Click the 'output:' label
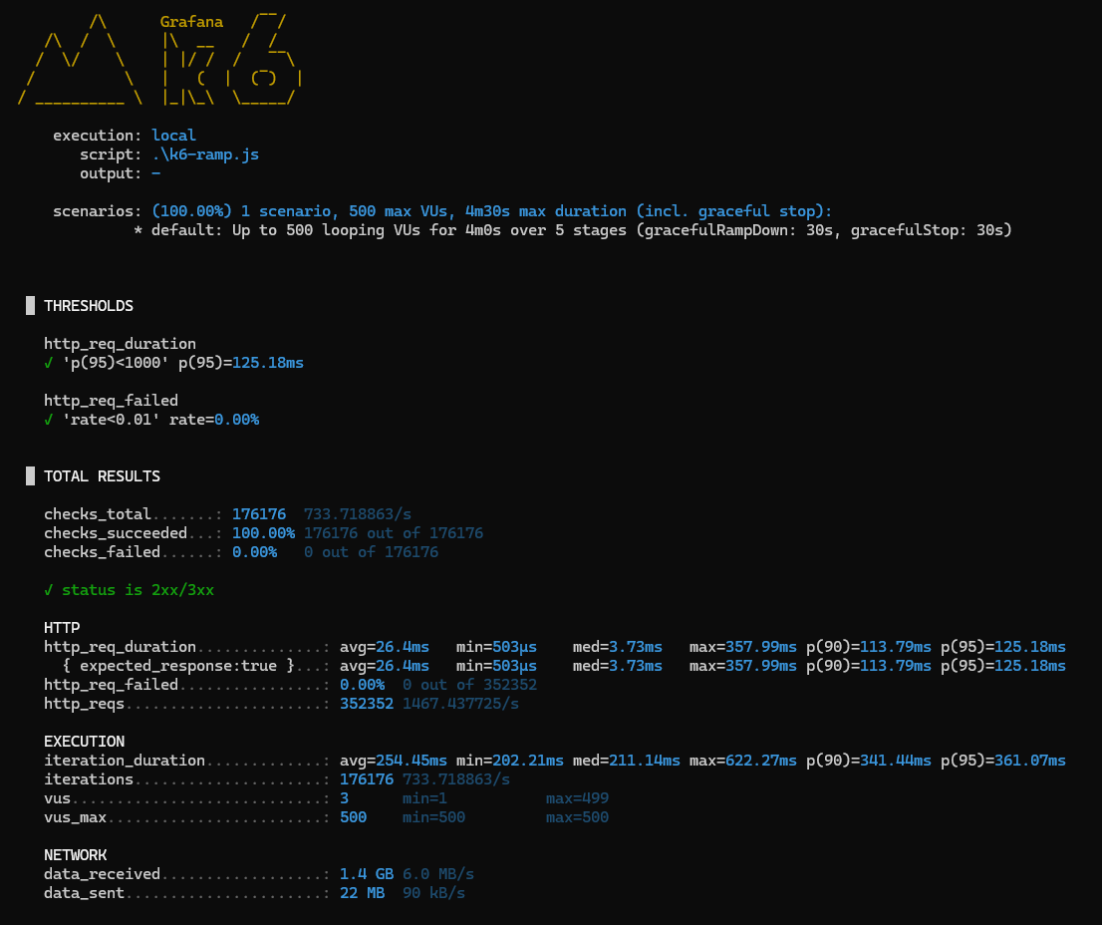The width and height of the screenshot is (1102, 925). (x=111, y=172)
